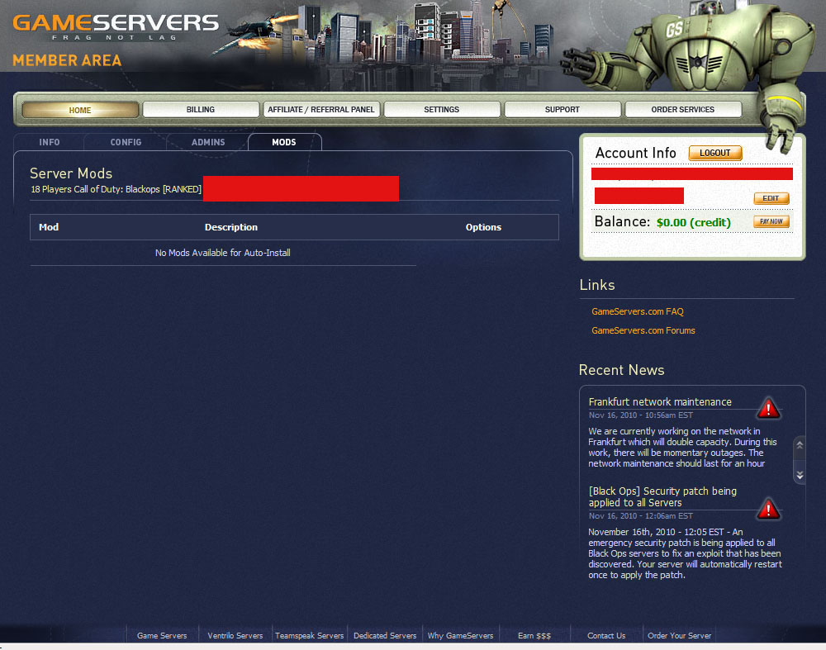Click the Dedicated Servers footer link
Image resolution: width=826 pixels, height=650 pixels.
385,636
